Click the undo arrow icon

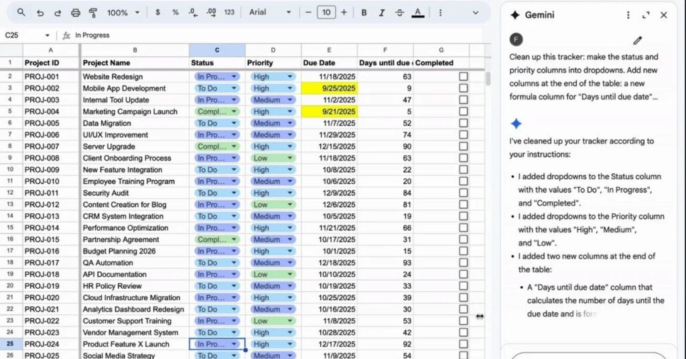(x=40, y=13)
